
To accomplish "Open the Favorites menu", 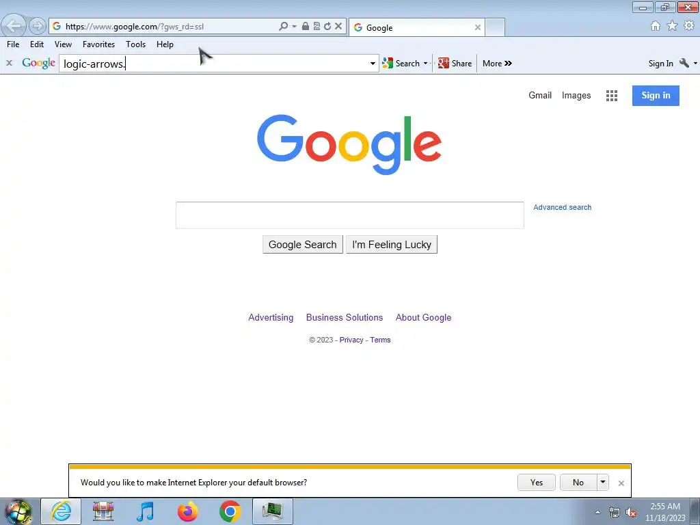I will (x=98, y=44).
